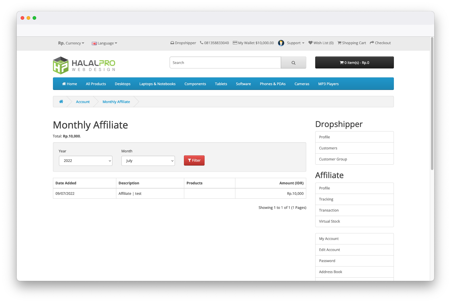Click the home icon in breadcrumb

(61, 102)
